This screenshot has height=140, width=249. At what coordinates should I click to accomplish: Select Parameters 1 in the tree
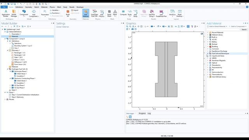(16, 34)
